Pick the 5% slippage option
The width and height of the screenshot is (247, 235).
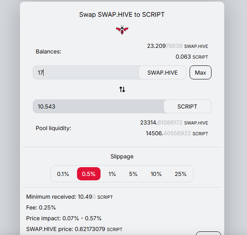133,174
